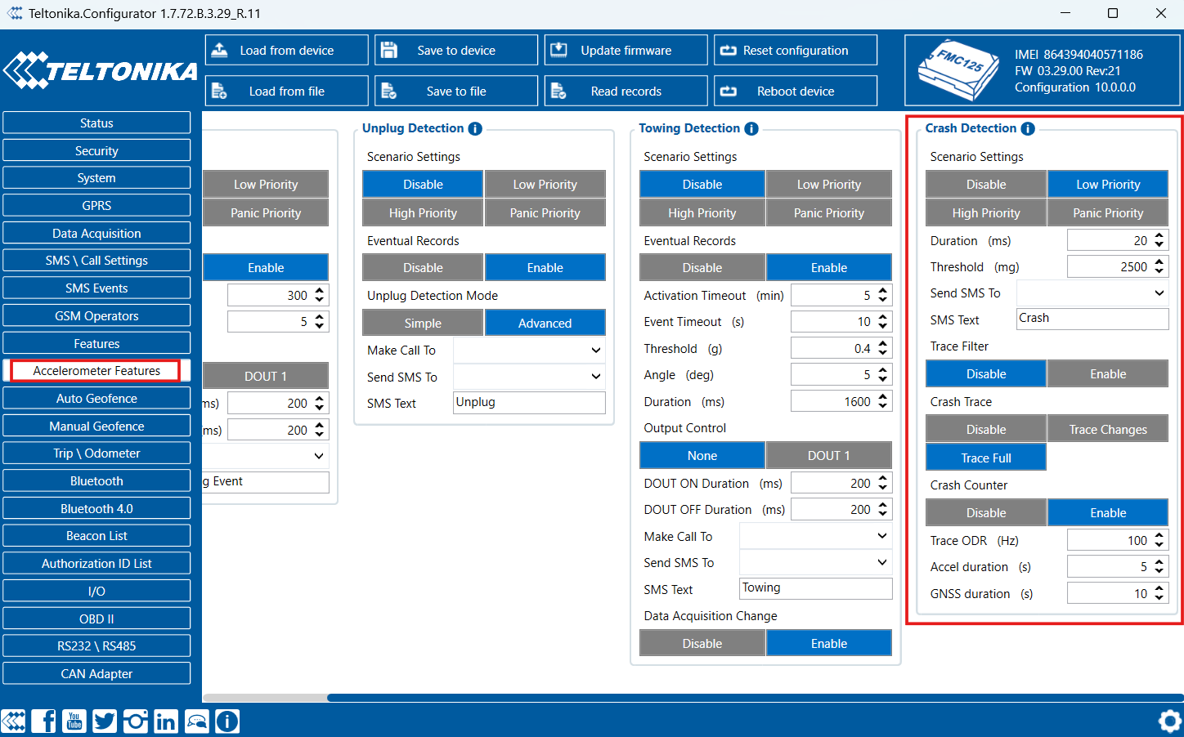Increase Trace ODR value

pyautogui.click(x=1159, y=535)
